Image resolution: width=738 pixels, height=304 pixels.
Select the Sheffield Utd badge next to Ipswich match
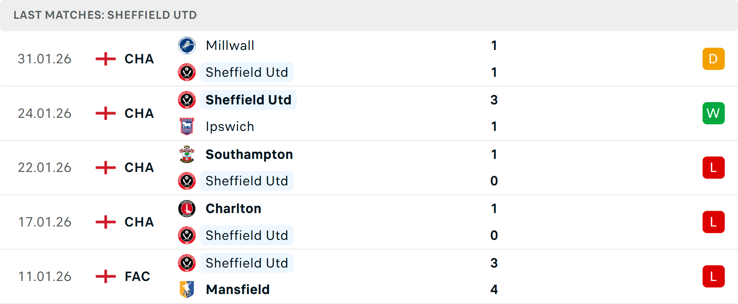[187, 100]
